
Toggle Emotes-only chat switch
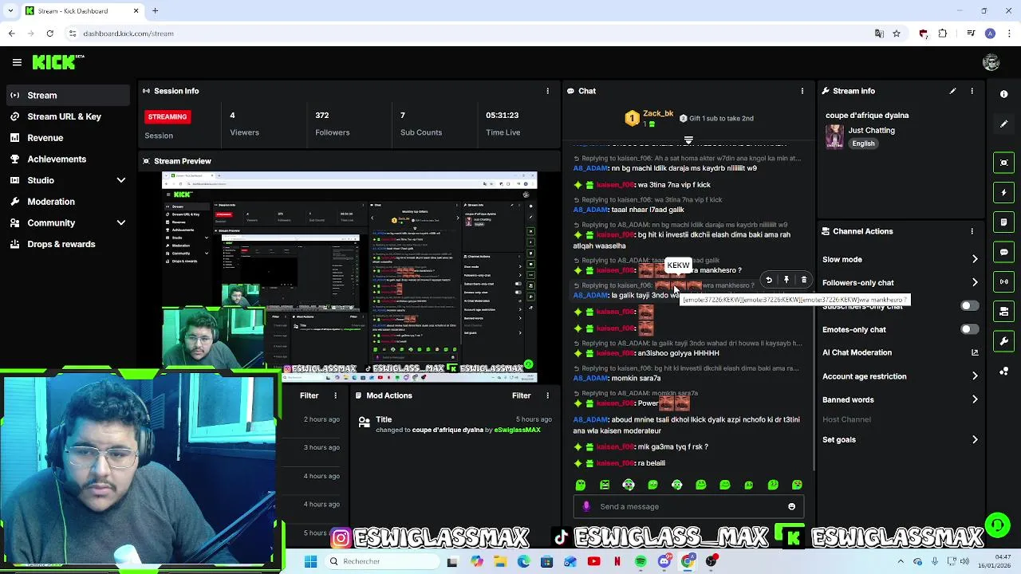pos(969,329)
